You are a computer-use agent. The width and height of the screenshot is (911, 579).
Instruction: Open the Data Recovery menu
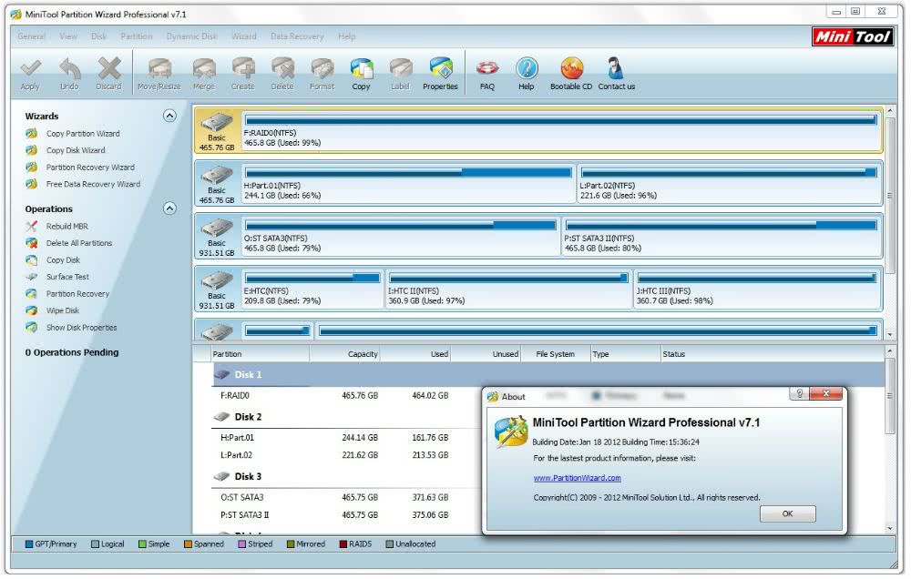tap(296, 37)
